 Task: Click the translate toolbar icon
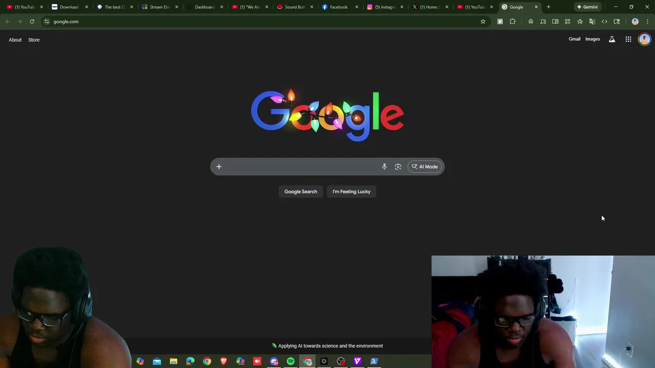point(592,21)
